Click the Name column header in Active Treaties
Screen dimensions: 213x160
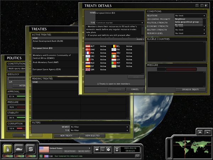pyautogui.click(x=55, y=38)
